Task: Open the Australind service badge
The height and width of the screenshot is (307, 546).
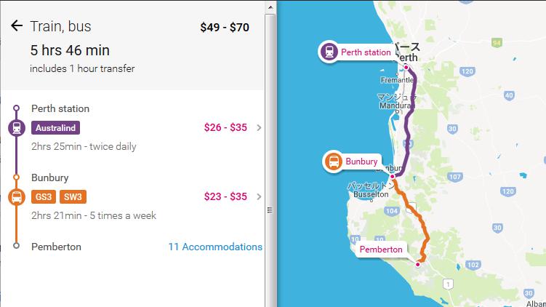Action: pos(56,128)
